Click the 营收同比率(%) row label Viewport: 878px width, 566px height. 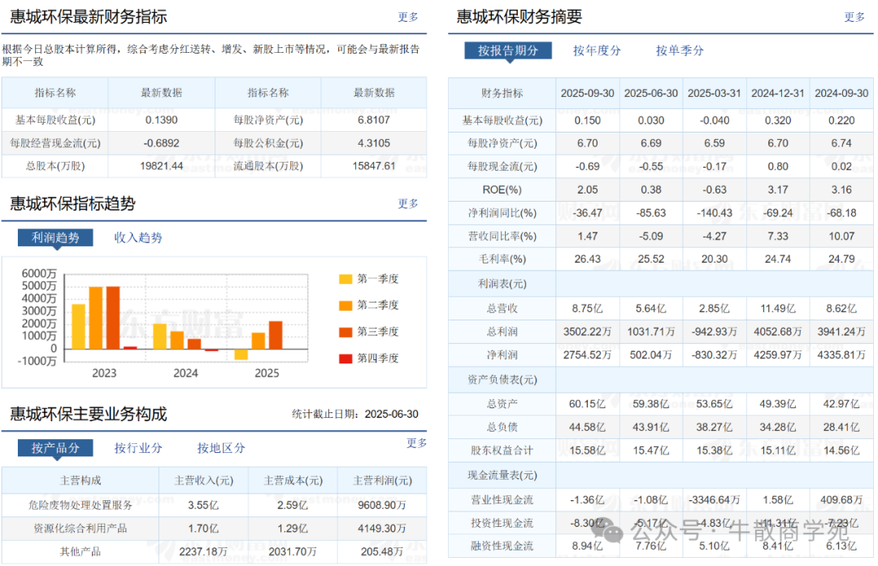502,236
